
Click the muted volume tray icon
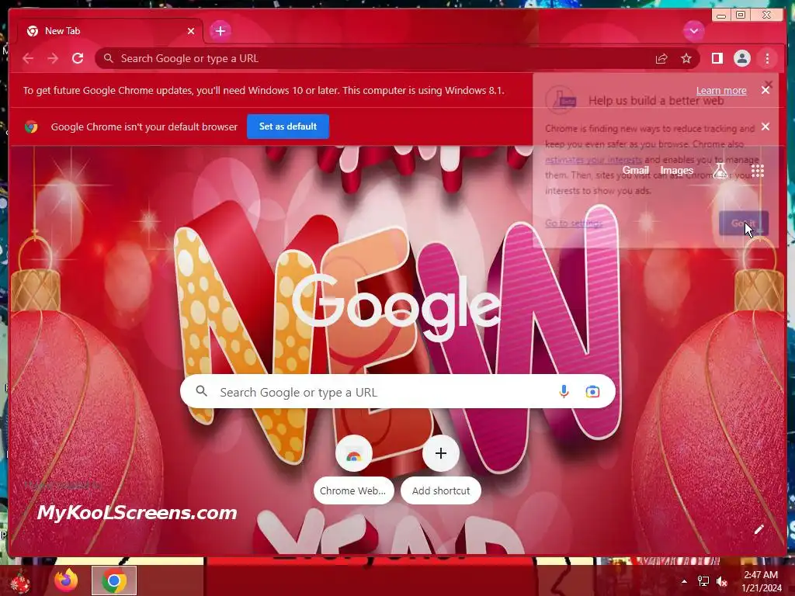(x=722, y=582)
